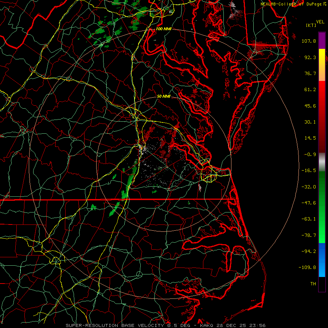The width and height of the screenshot is (328, 328).
Task: Click the gray near-zero color bar segment
Action: coord(322,162)
